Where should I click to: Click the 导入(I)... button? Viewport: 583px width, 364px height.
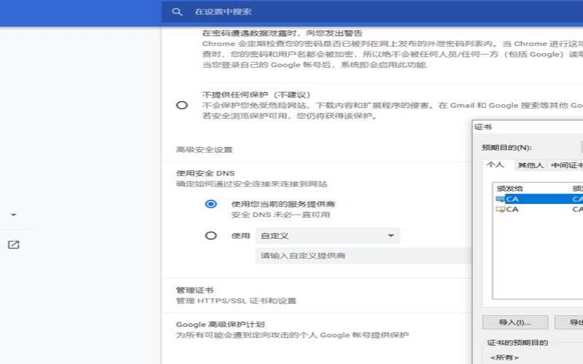tap(515, 323)
